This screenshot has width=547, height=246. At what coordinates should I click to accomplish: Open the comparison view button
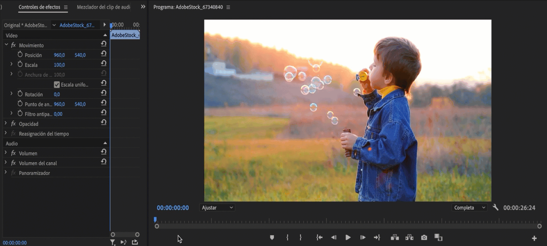[438, 238]
